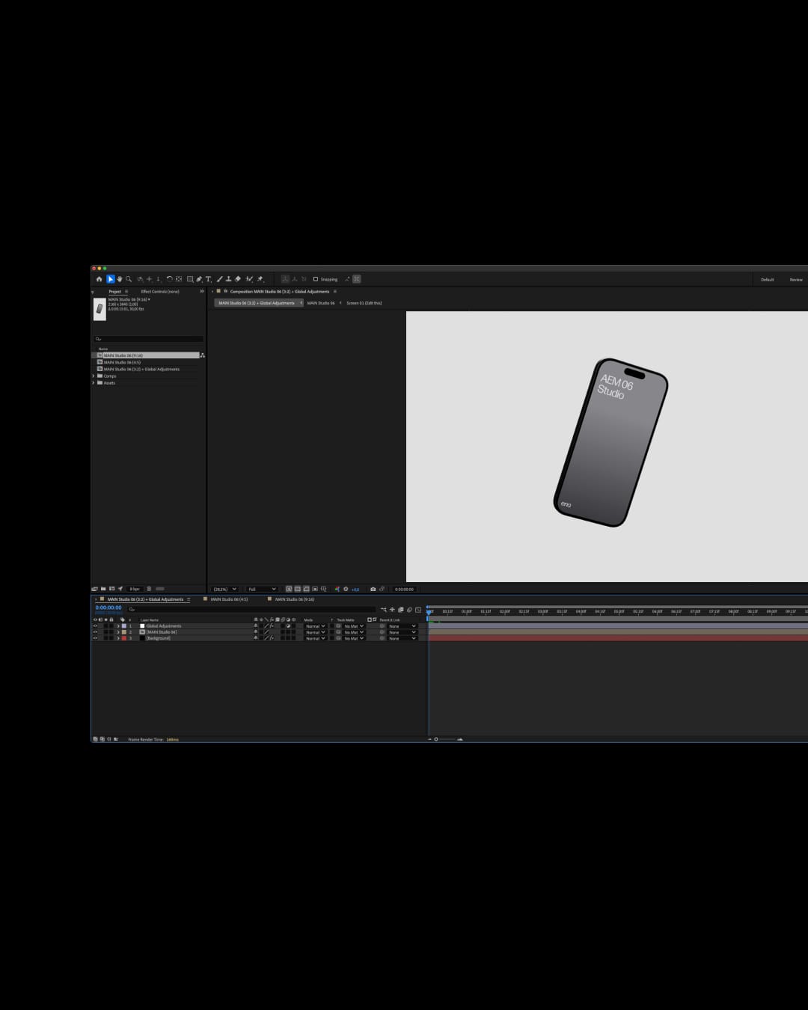
Task: Switch to Effect Controls panel tab
Action: click(160, 291)
